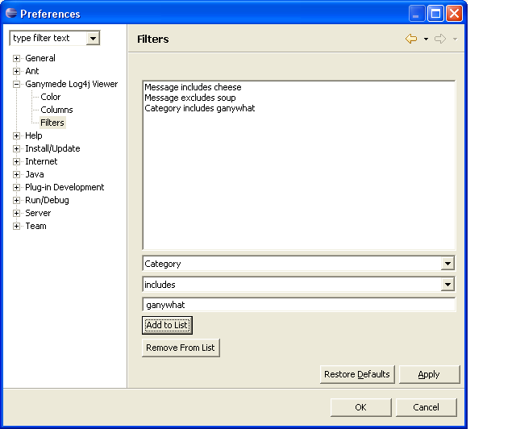
Task: Expand the Plug-in Development node
Action: click(x=16, y=187)
